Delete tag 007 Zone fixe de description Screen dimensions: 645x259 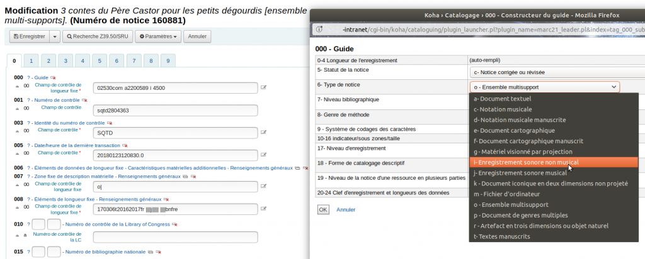tap(193, 177)
